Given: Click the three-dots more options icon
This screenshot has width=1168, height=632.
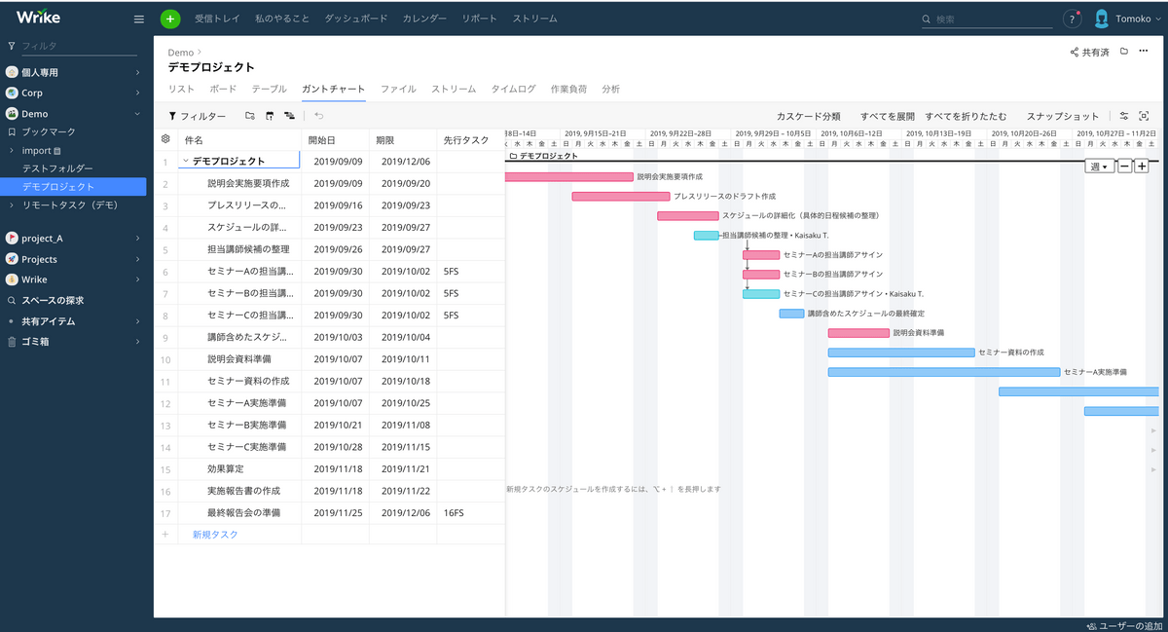Looking at the screenshot, I should 1143,52.
